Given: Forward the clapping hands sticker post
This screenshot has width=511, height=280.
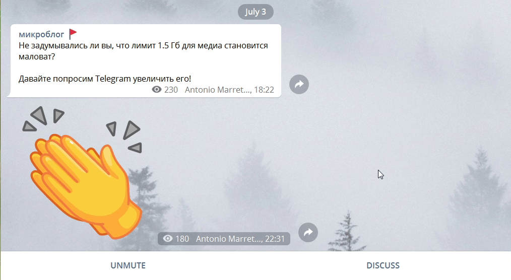Looking at the screenshot, I should 308,233.
